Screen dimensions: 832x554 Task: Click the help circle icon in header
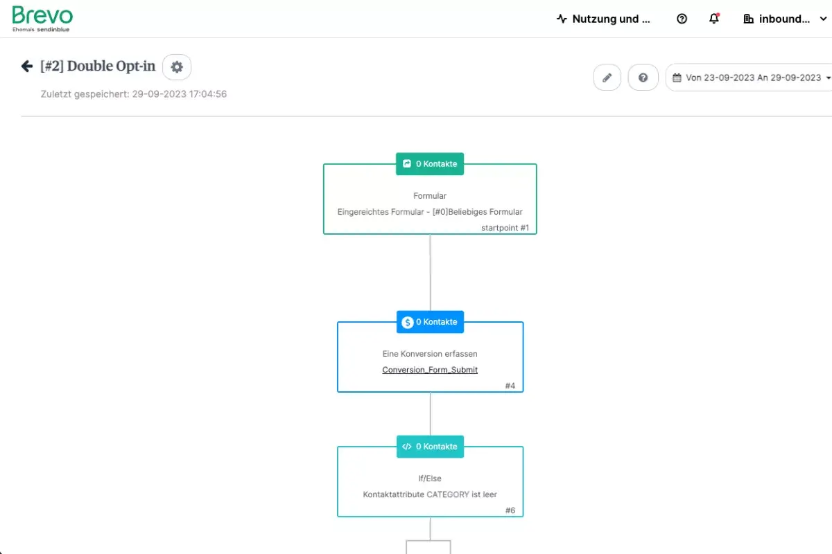click(x=682, y=19)
